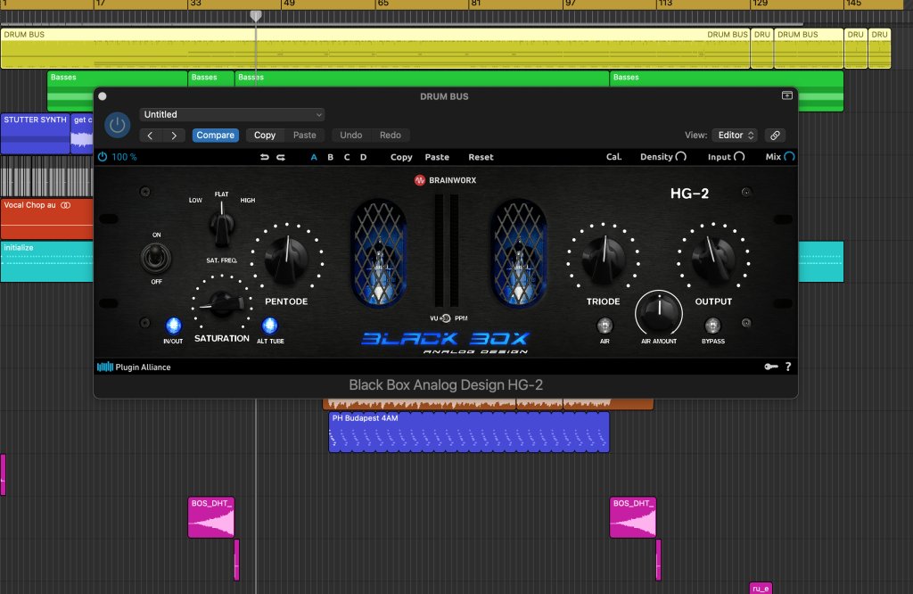Click the Brainworx redo arrow icon

click(x=281, y=157)
